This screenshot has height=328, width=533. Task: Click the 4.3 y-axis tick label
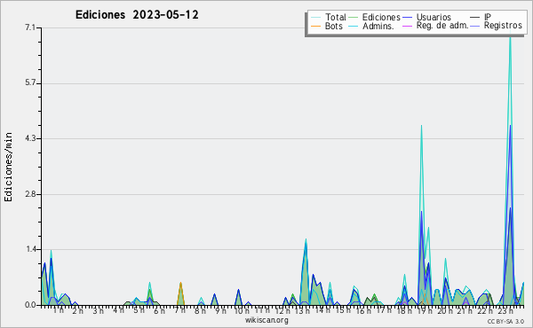pos(30,138)
